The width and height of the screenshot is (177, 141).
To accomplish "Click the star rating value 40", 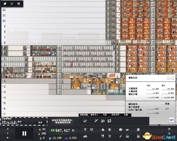I will pos(44,129).
